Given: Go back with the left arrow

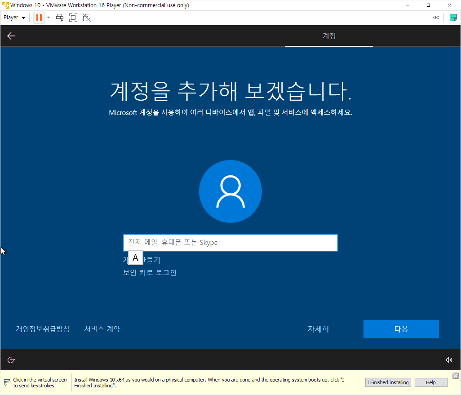Looking at the screenshot, I should [x=11, y=36].
